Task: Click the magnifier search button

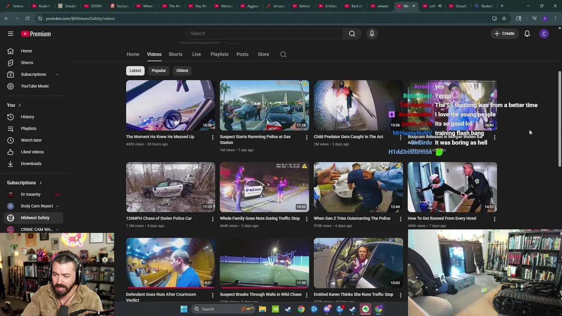Action: [x=352, y=33]
